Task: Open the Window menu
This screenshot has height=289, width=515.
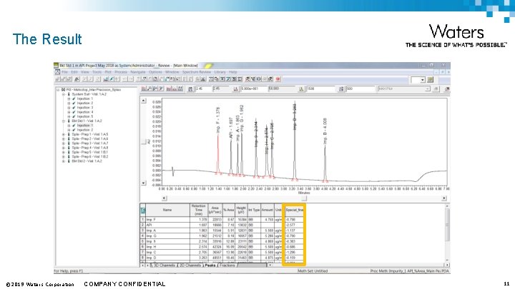Action: pos(172,72)
